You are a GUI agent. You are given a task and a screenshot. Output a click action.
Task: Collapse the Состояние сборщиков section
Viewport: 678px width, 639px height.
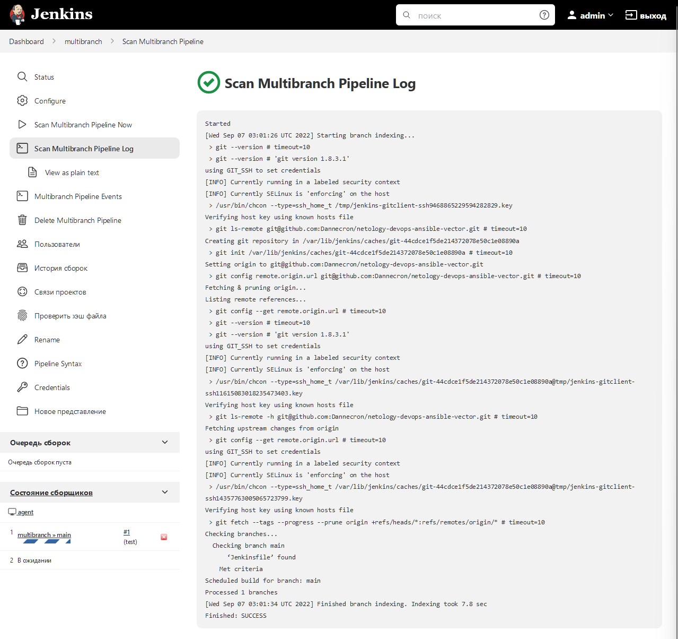pyautogui.click(x=165, y=492)
